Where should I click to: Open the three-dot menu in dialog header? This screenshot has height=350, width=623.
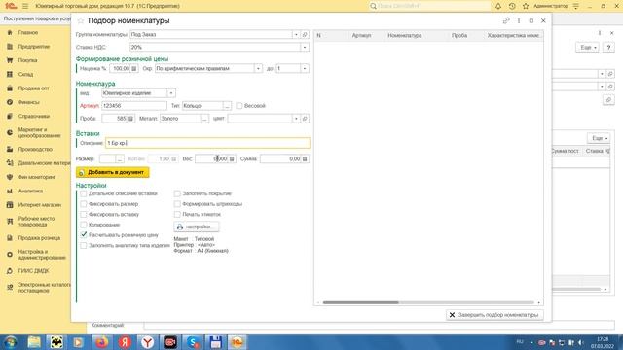[519, 20]
